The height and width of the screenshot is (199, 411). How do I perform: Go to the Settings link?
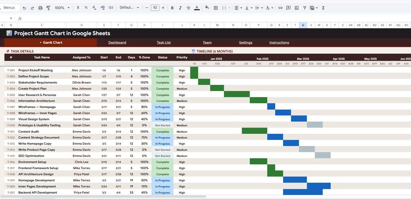[x=246, y=43]
